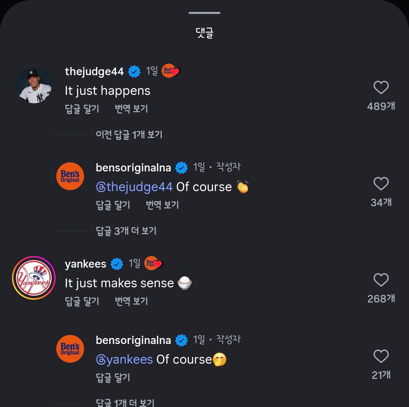
Task: Tap creator-liked badge beside thejudge44's timestamp
Action: coord(171,71)
